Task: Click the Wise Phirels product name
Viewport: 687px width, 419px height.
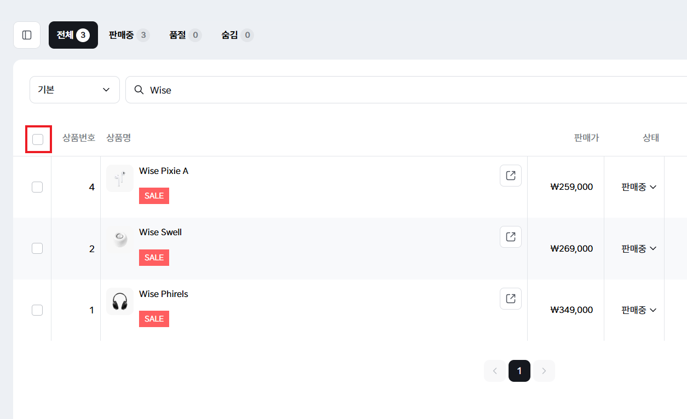Action: click(x=164, y=294)
